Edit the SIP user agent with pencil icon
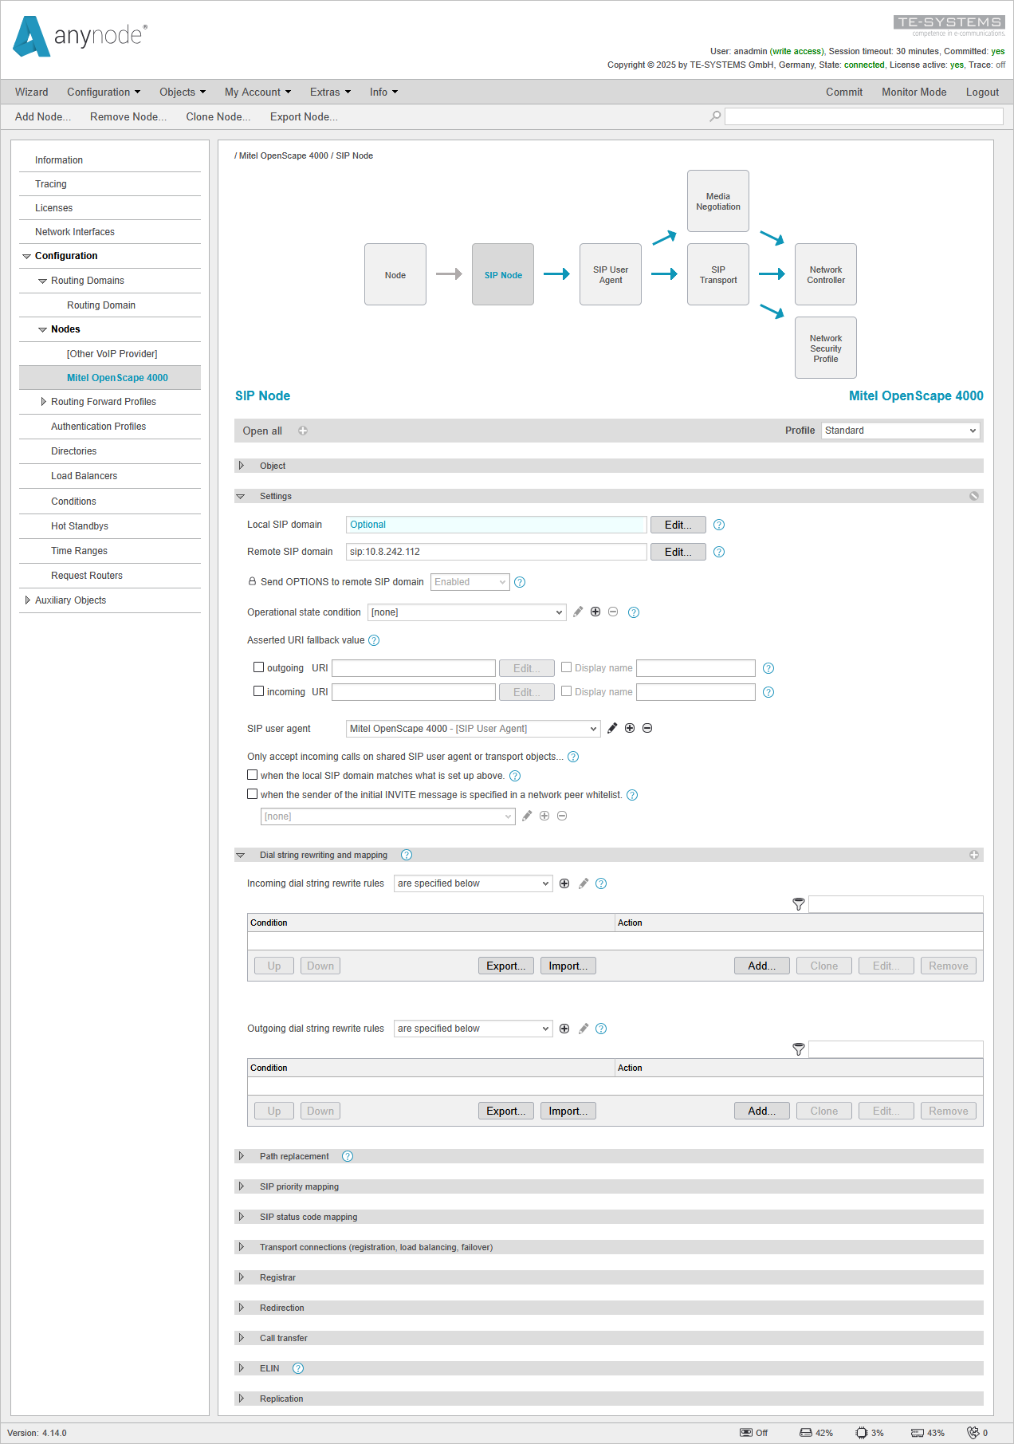 (612, 728)
